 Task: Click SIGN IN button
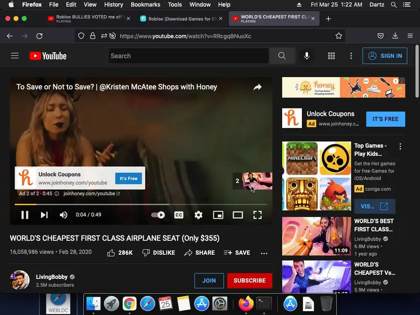[x=385, y=56]
